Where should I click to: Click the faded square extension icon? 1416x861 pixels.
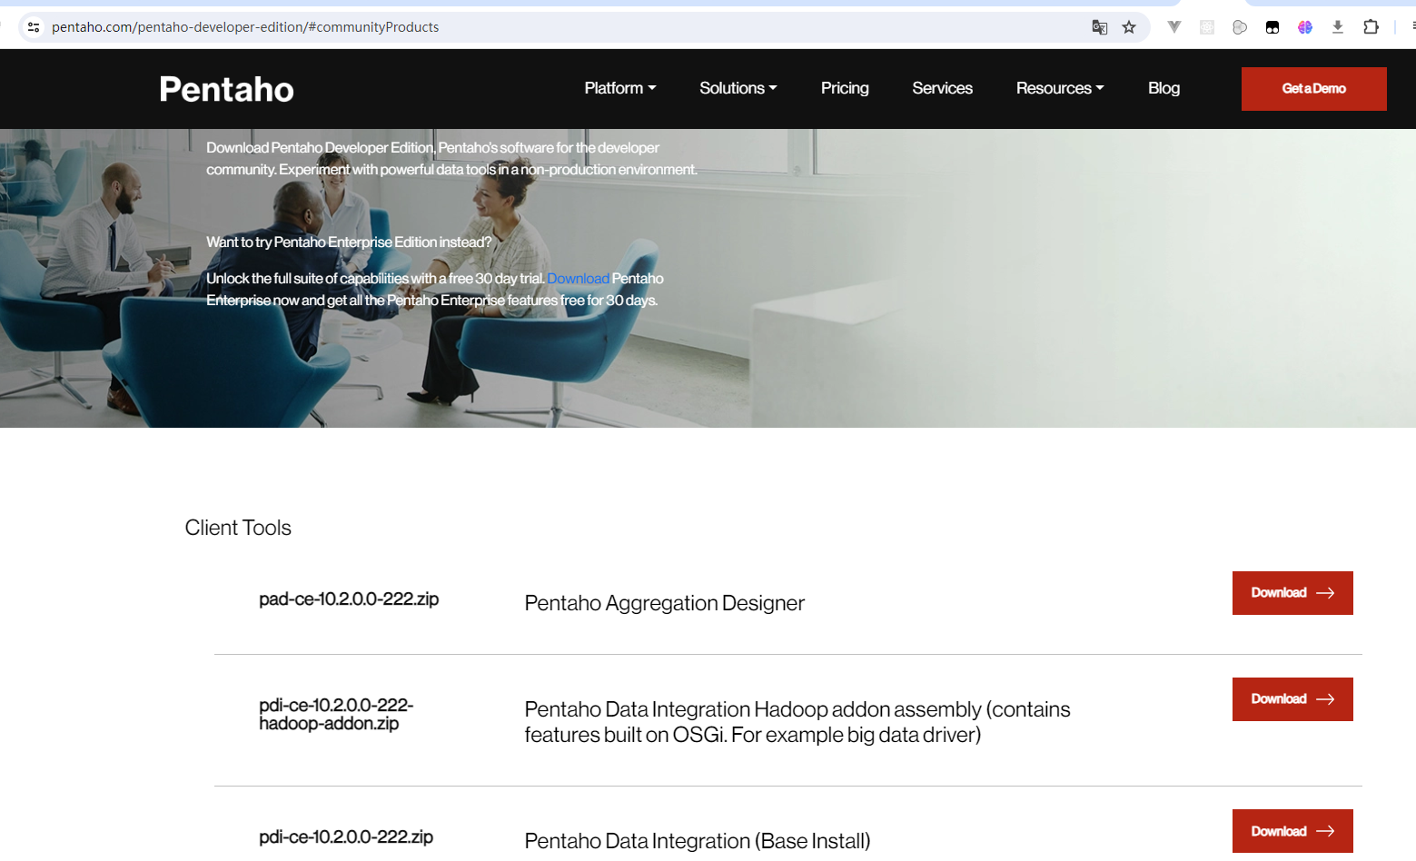point(1207,27)
